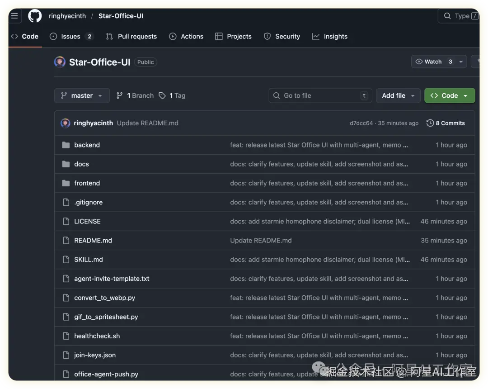This screenshot has height=389, width=488.
Task: Click the Public repository badge
Action: tap(145, 62)
